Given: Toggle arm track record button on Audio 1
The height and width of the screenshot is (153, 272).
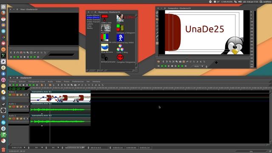Looking at the screenshot, I should (14, 107).
